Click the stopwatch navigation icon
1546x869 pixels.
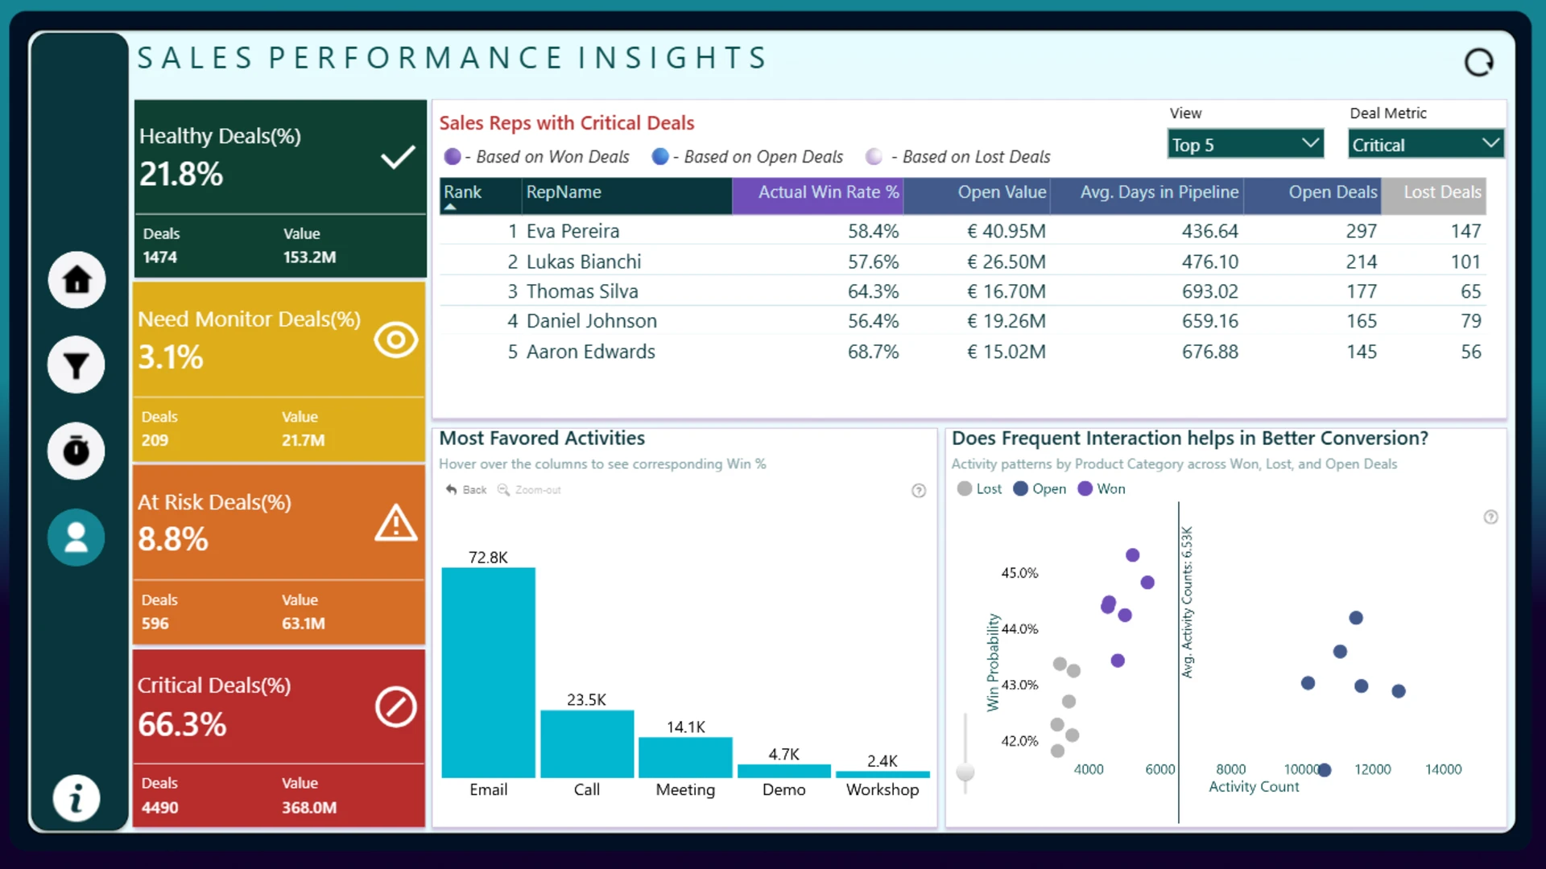pyautogui.click(x=76, y=451)
